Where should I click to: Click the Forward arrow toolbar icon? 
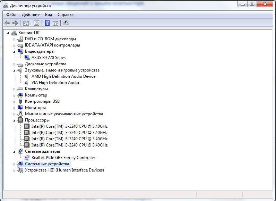coord(15,23)
